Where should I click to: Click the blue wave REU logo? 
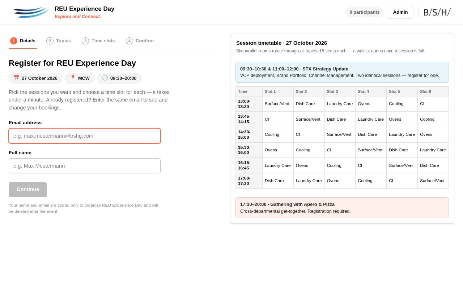point(31,12)
